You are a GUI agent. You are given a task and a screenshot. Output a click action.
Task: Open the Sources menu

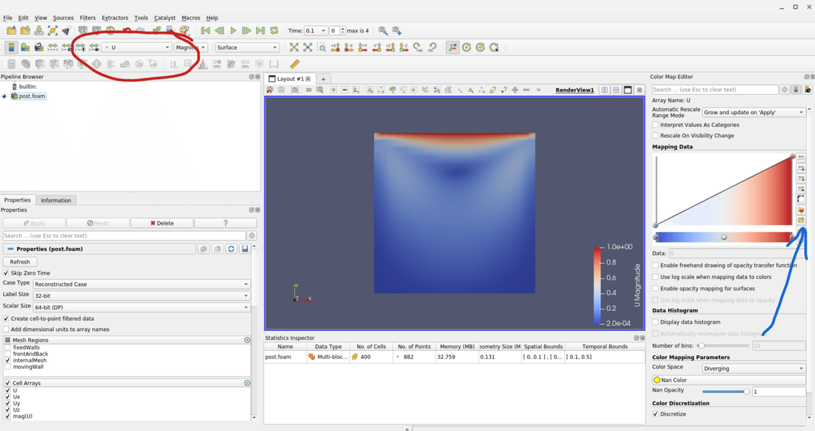point(63,18)
